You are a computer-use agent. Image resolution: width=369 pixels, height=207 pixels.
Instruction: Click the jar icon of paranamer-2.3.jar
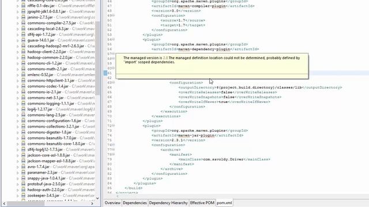click(x=23, y=172)
